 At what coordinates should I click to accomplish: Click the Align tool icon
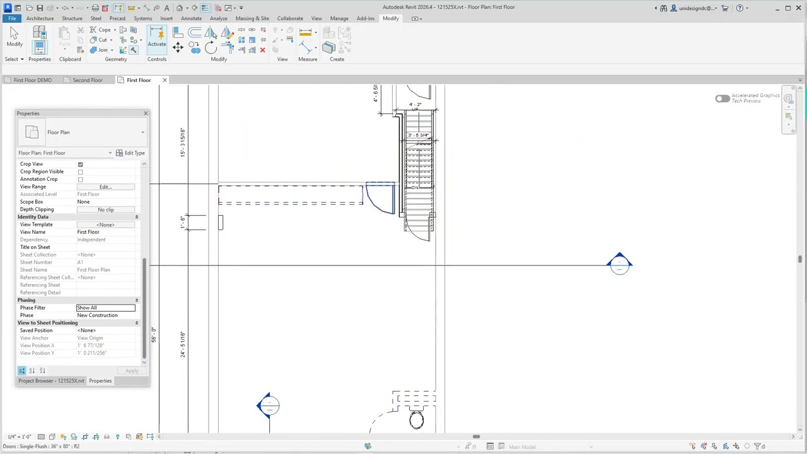178,33
